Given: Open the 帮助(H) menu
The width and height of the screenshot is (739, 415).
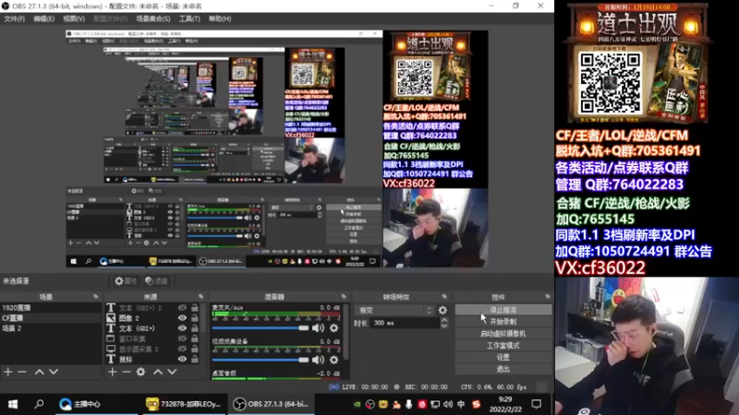Looking at the screenshot, I should (x=220, y=18).
